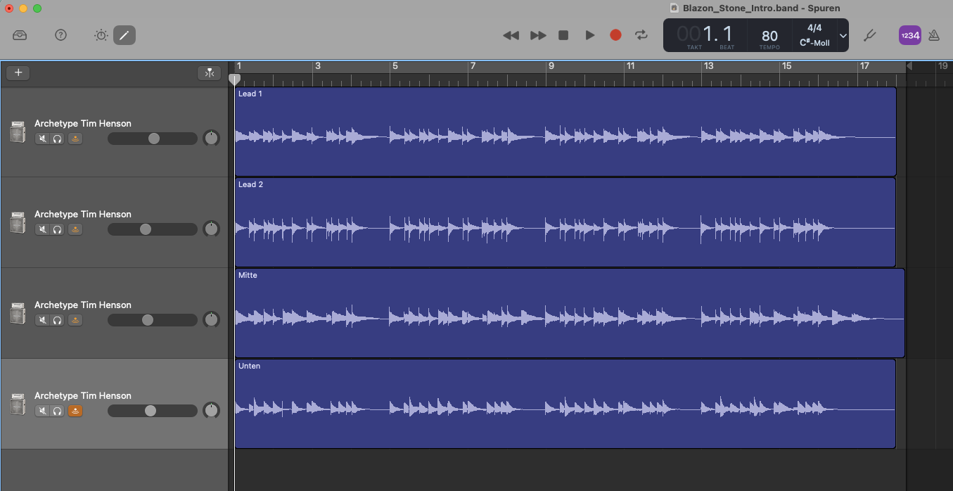The image size is (953, 491).
Task: Click the Lead 2 track pan knob
Action: 211,229
